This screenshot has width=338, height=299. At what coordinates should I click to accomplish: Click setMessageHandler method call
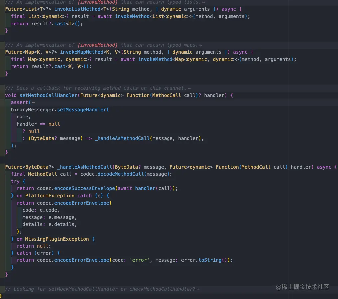pyautogui.click(x=82, y=110)
